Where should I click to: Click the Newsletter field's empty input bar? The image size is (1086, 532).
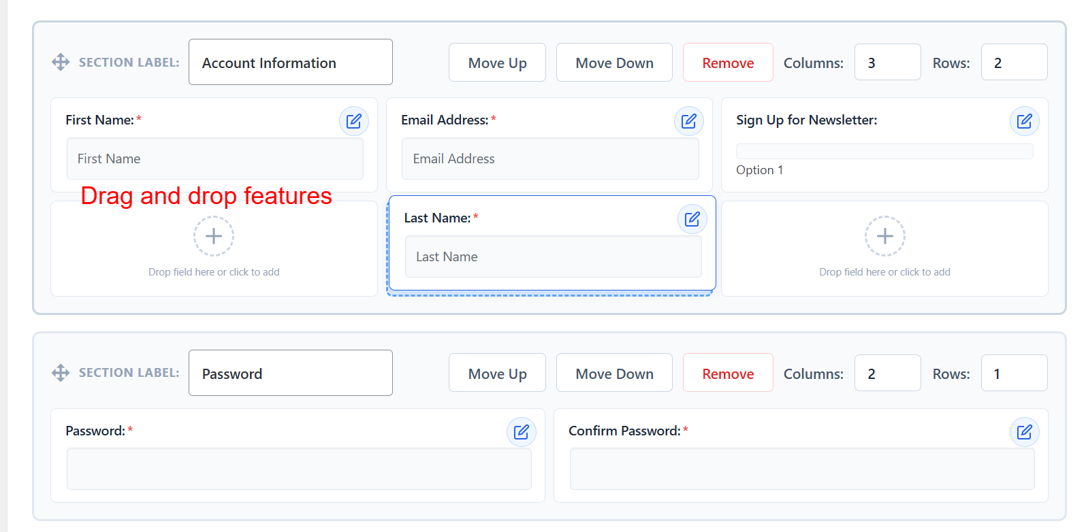coord(884,151)
